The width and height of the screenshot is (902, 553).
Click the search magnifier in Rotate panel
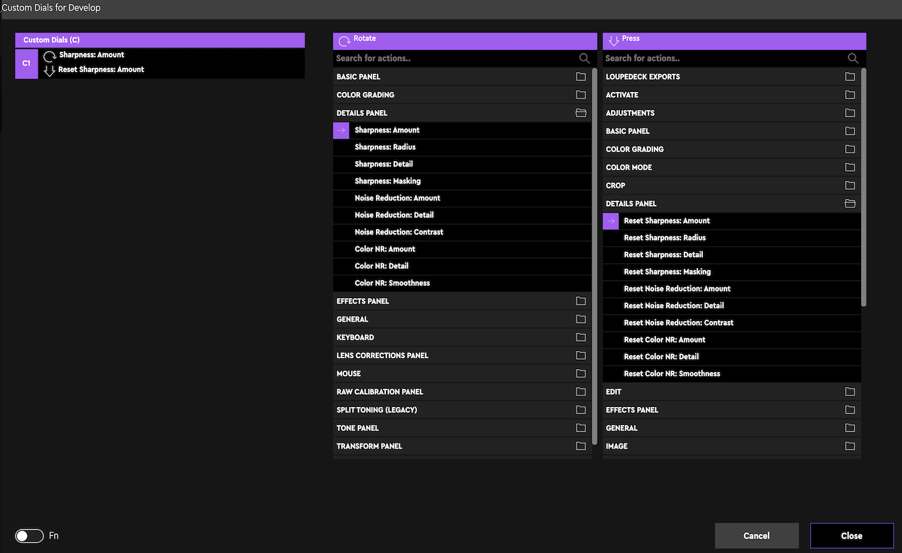[x=584, y=58]
